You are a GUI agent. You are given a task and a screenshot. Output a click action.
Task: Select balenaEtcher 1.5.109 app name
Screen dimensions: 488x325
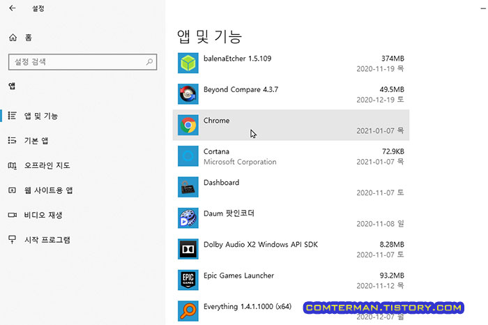coord(237,59)
